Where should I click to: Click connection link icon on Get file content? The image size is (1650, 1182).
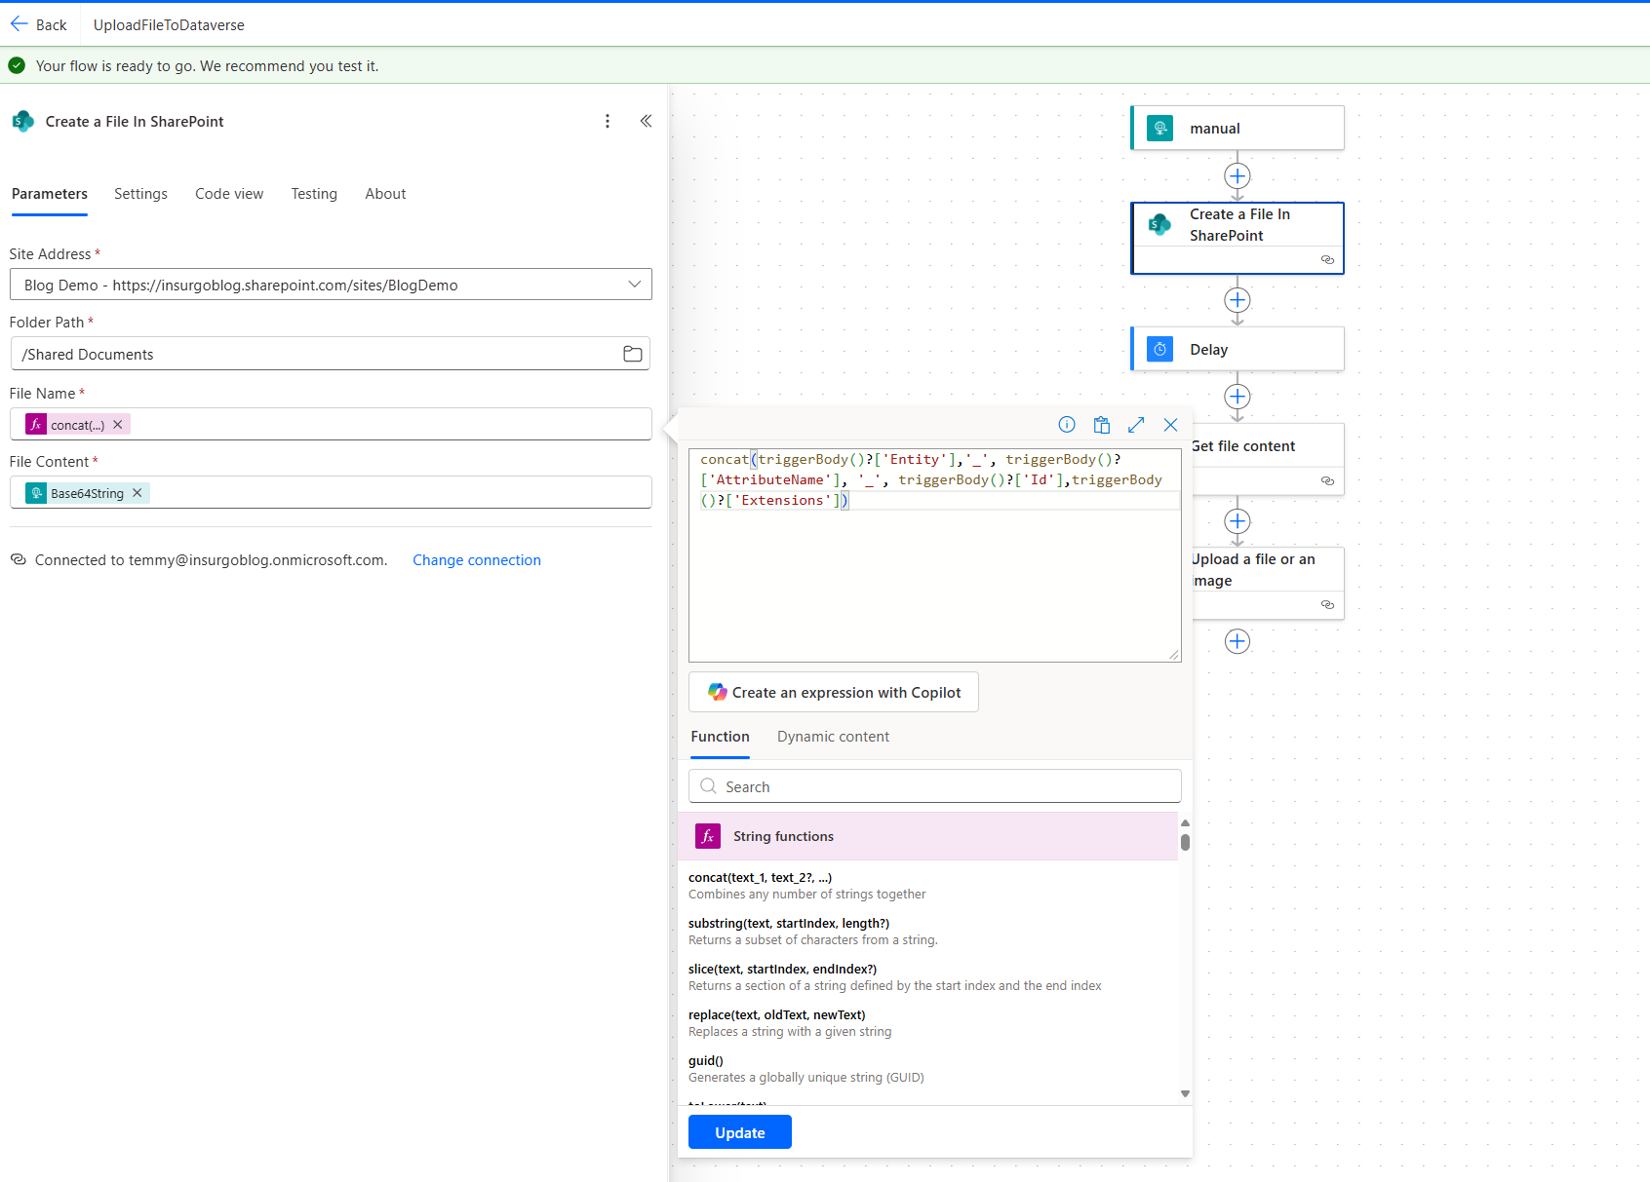(1327, 480)
